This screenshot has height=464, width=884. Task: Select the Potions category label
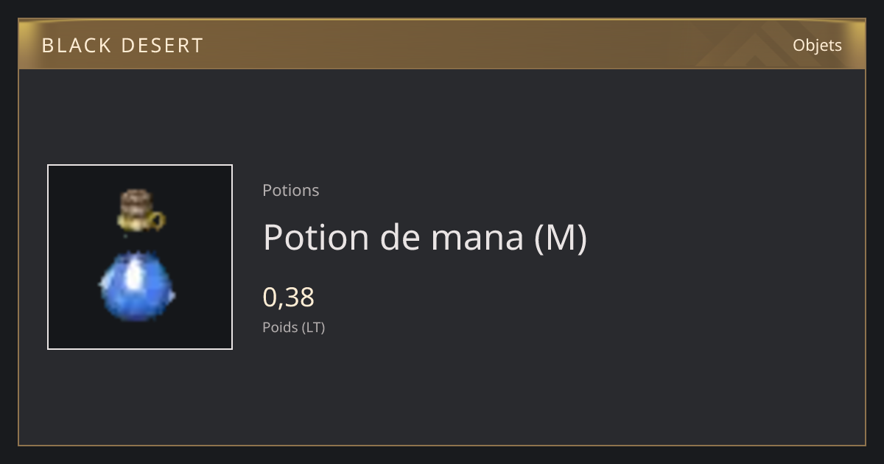(291, 190)
